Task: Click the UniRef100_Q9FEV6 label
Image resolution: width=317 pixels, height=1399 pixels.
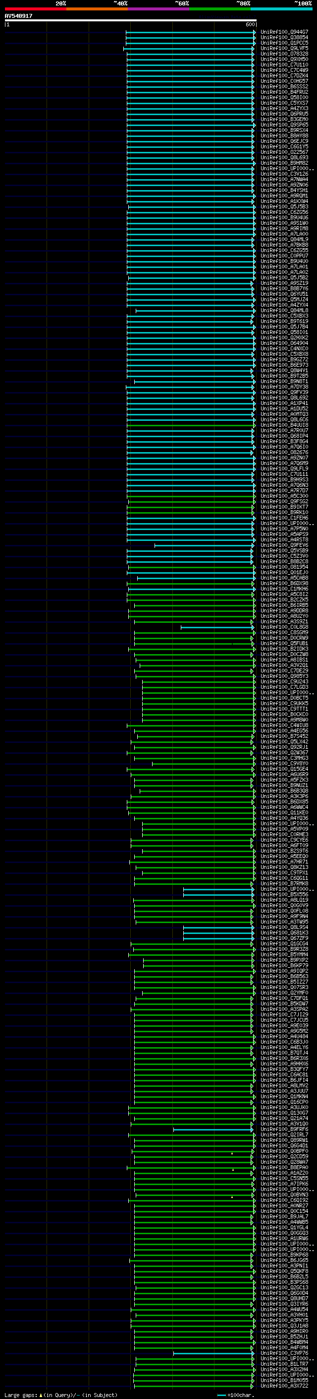Action: (x=284, y=545)
